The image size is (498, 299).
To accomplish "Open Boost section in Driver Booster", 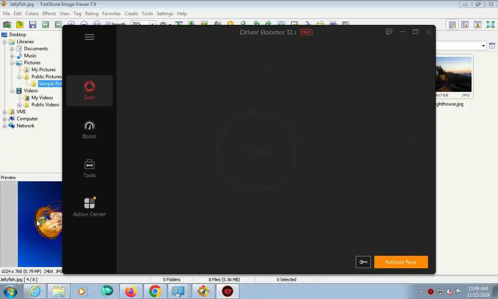I will [89, 130].
